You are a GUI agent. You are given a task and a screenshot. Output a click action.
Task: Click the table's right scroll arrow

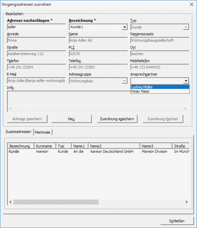point(186,202)
